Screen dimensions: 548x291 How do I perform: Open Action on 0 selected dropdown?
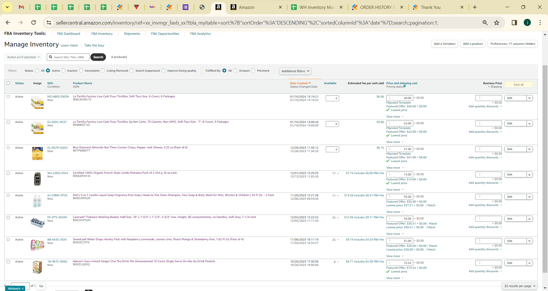(23, 57)
